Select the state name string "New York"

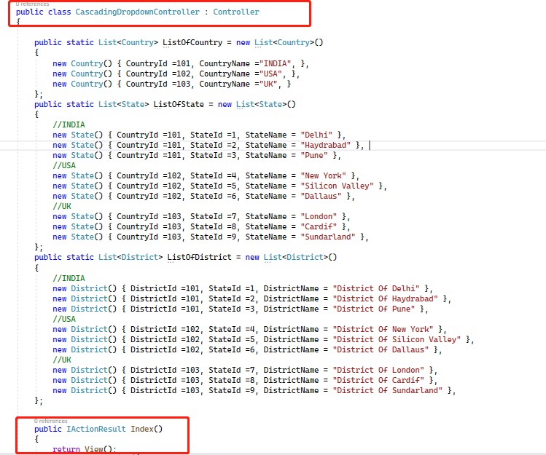pyautogui.click(x=323, y=175)
